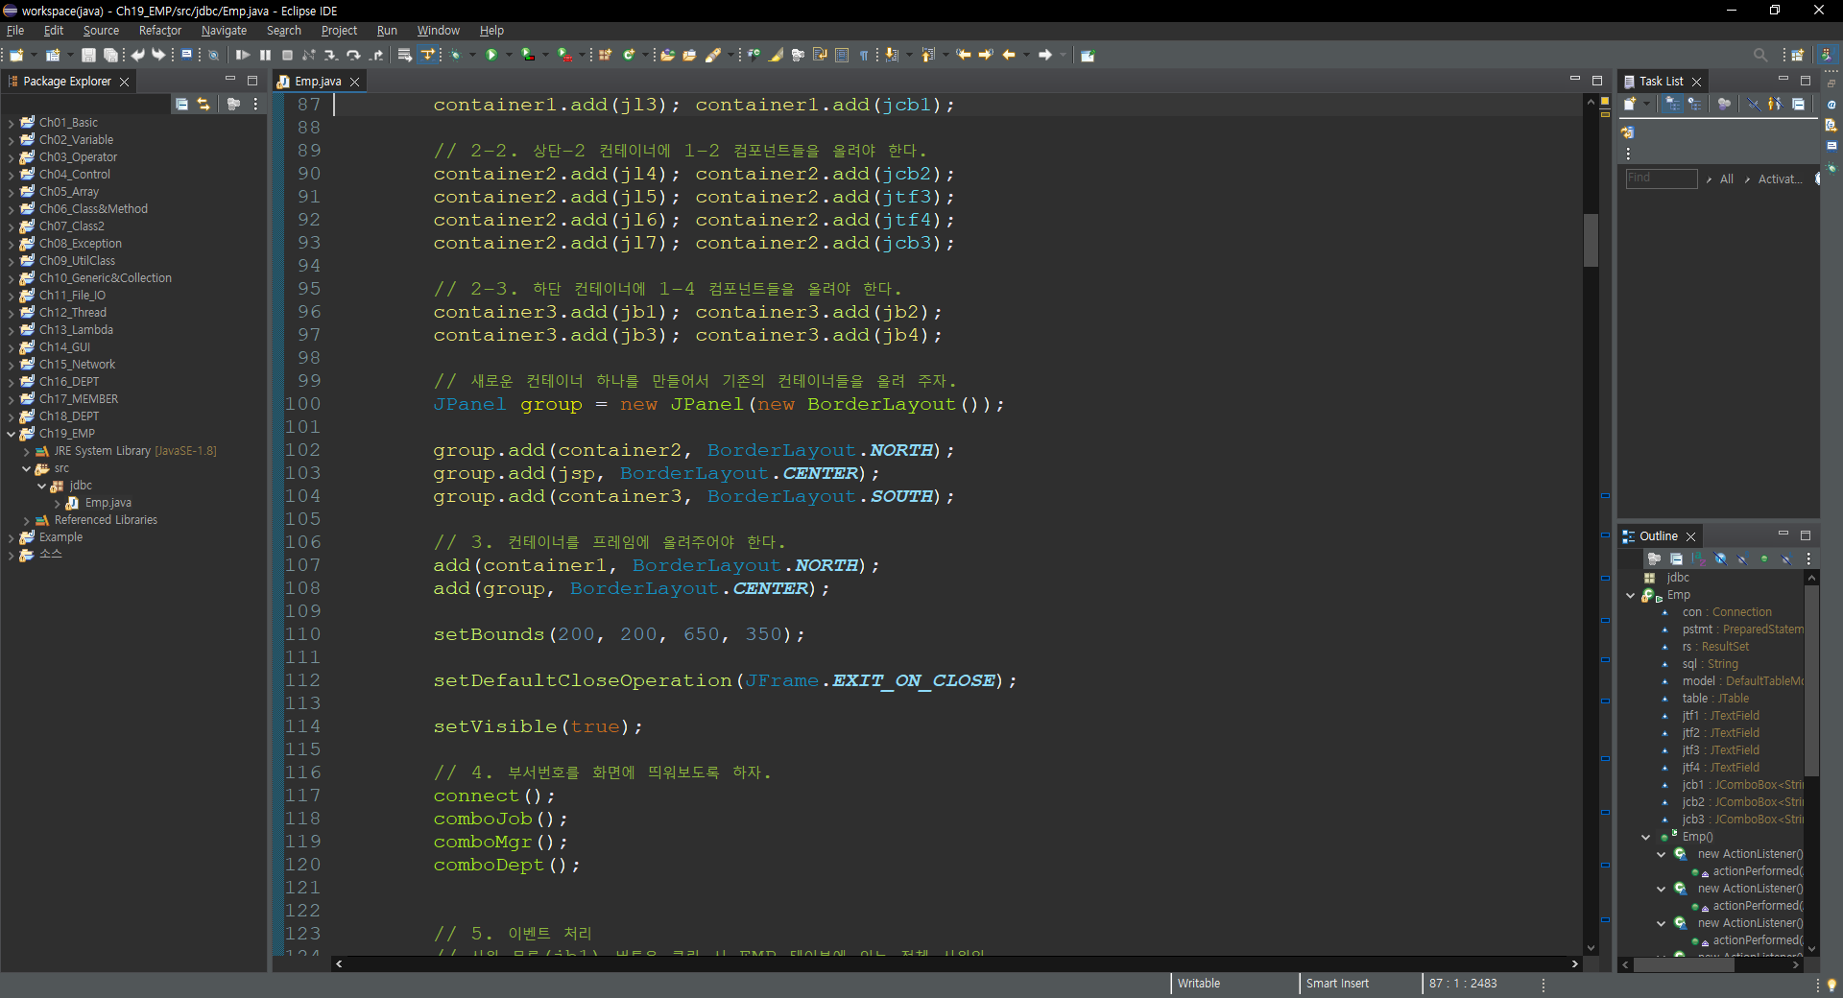Viewport: 1843px width, 998px height.
Task: Click the Debug bug icon
Action: (x=456, y=56)
